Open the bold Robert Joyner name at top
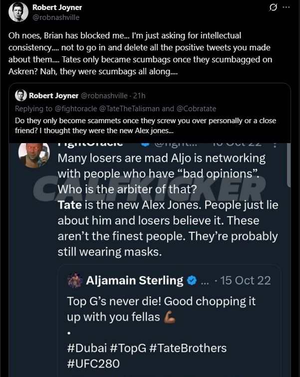Screen dimensions: 300x377 (x=57, y=7)
